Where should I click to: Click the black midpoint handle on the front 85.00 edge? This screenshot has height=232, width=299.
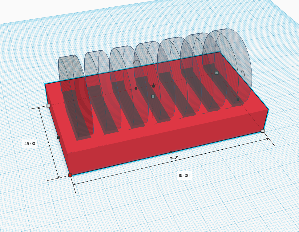(x=171, y=152)
